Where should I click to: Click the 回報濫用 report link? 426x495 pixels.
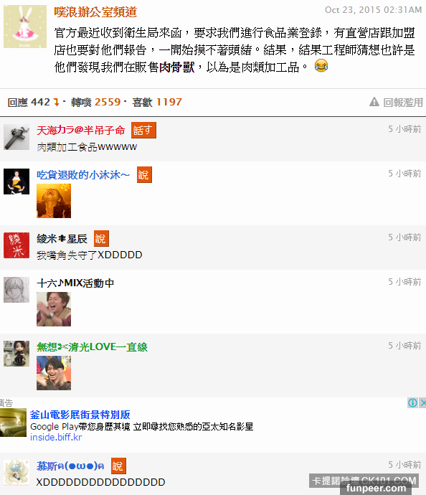point(403,103)
